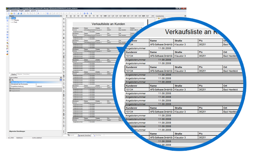Viewport: 253px width, 152px height.
Task: Click the New project toolbar icon
Action: coord(9,13)
